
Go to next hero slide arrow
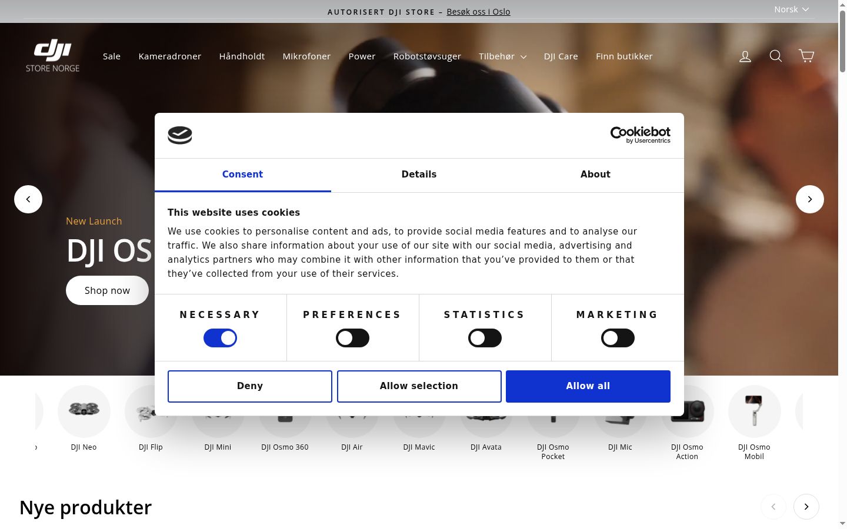[810, 199]
